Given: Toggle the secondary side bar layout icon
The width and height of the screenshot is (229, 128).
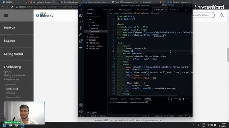Looking at the screenshot, I should (x=169, y=5).
